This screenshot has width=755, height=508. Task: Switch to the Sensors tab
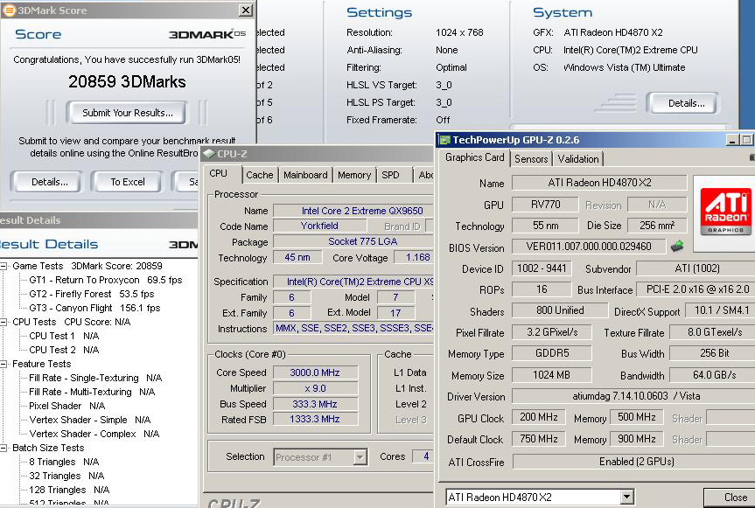pyautogui.click(x=531, y=159)
